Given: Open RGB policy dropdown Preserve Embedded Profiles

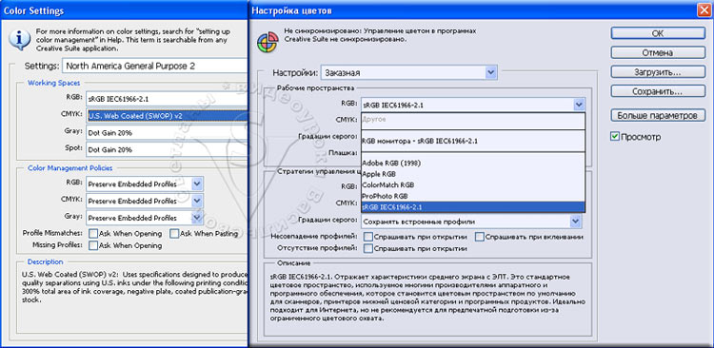Looking at the screenshot, I should pos(145,184).
